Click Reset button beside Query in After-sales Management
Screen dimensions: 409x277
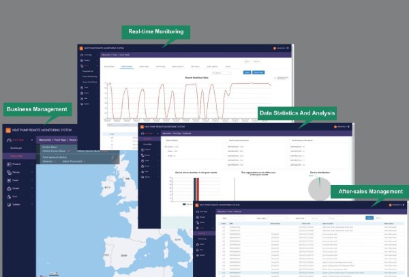378,218
